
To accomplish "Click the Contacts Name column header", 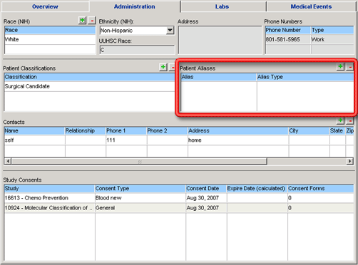I will (34, 130).
